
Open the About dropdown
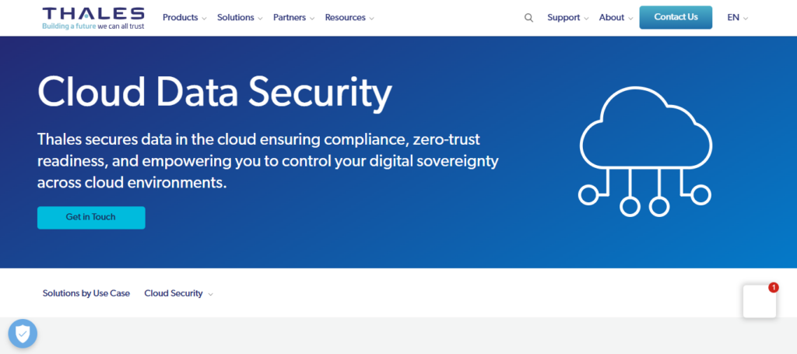616,17
